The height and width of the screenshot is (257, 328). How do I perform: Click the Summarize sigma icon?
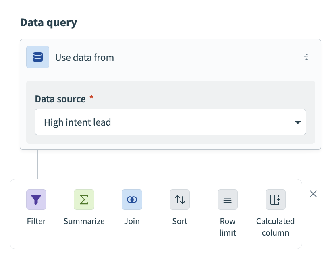tap(84, 199)
